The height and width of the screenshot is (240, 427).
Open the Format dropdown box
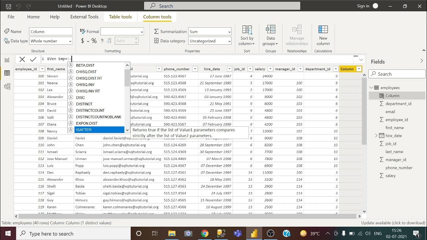click(x=122, y=32)
